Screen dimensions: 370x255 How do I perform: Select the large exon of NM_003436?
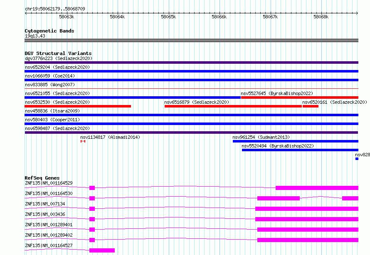point(307,219)
